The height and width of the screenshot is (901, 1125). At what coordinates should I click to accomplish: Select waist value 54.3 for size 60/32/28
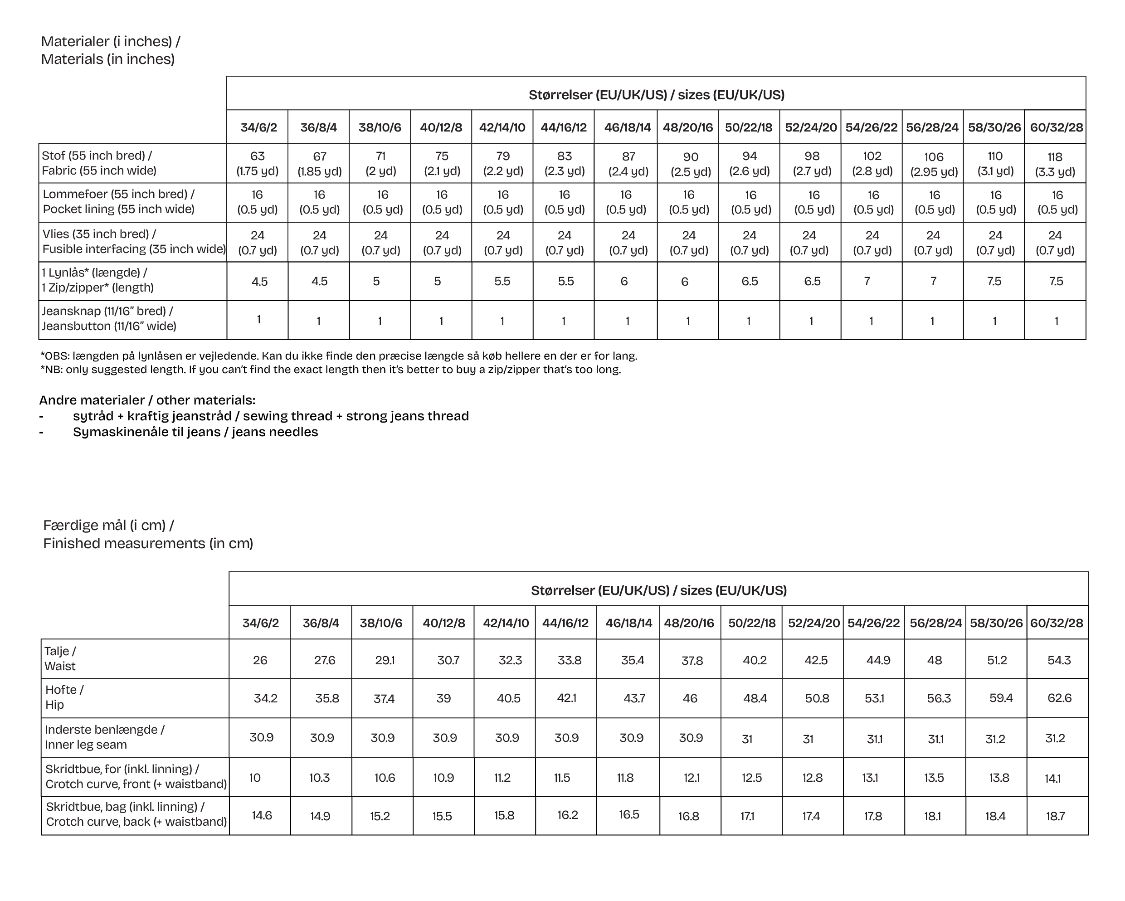[x=1059, y=660]
